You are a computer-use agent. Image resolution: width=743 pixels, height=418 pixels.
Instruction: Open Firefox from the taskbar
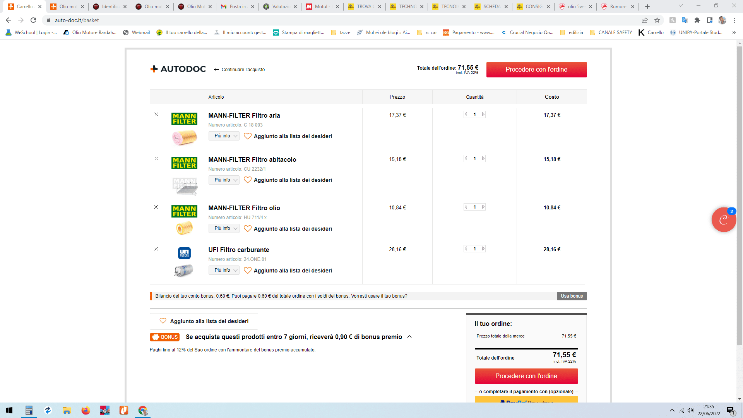coord(86,410)
